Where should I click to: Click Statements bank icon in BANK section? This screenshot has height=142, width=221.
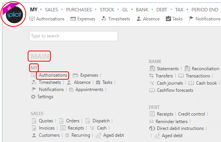pos(152,68)
